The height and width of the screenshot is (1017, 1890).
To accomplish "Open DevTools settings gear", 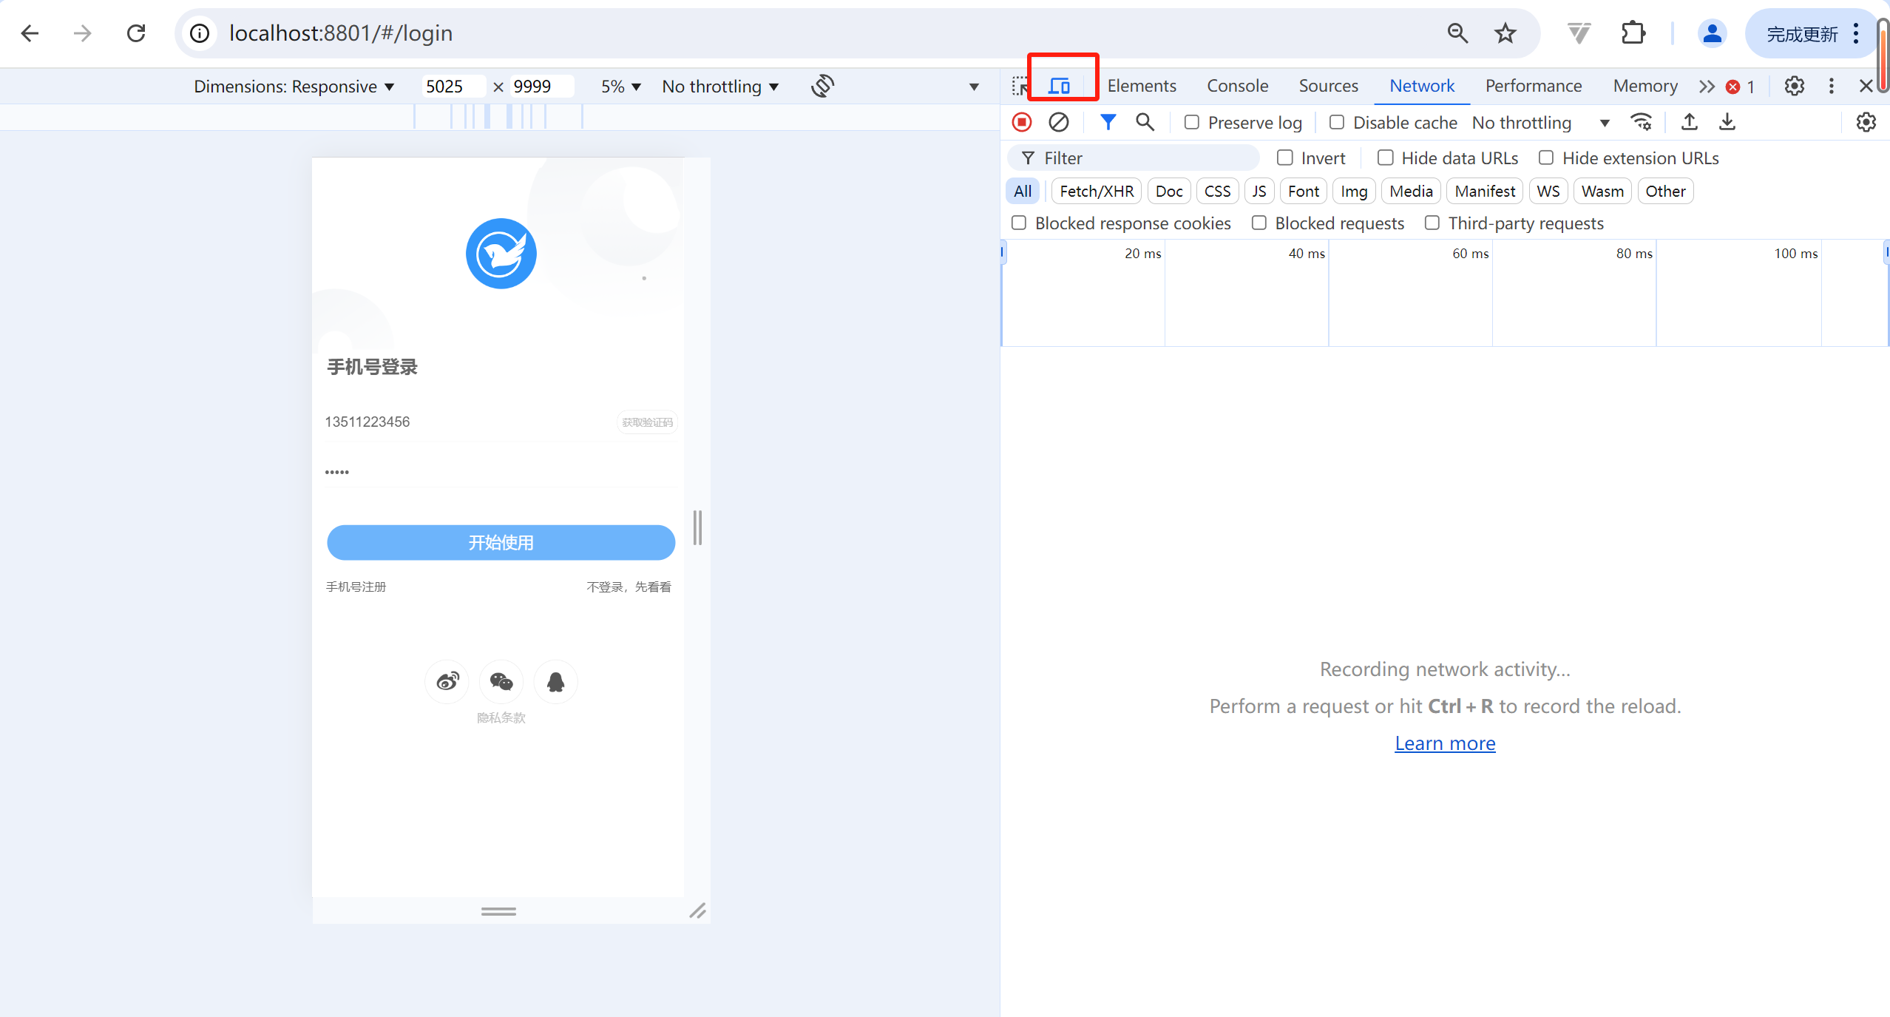I will click(x=1794, y=86).
